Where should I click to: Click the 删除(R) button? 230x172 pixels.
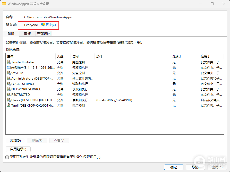coord(37,141)
